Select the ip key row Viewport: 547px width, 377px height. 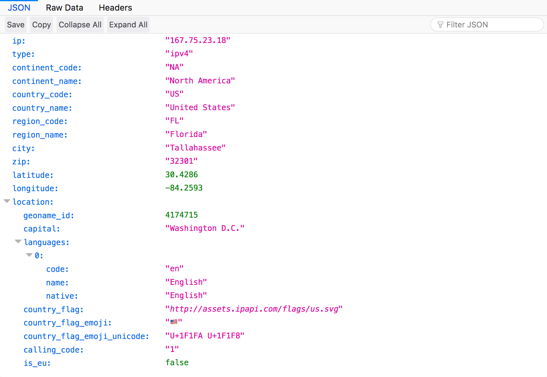[x=273, y=40]
